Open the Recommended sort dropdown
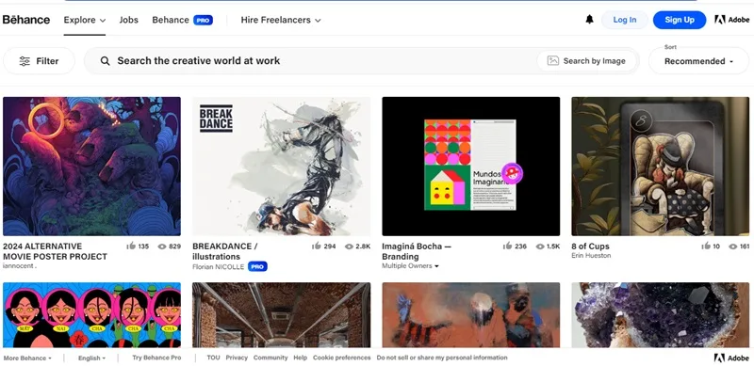This screenshot has height=366, width=754. pyautogui.click(x=698, y=61)
